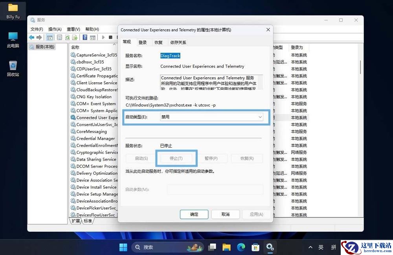Screen dimensions: 393x255
Task: Click the description text box
Action: pos(211,82)
